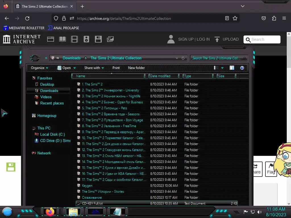Screen dimensions: 291x218
Task: Click the volume speaker tray icon
Action: coord(259,212)
